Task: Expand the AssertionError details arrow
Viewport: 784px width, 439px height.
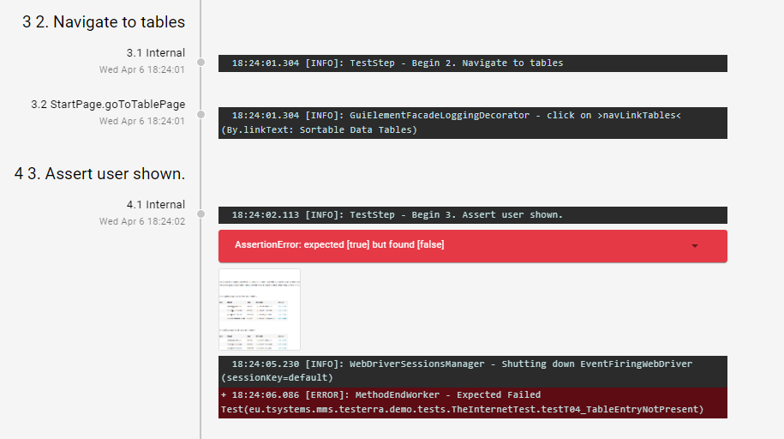Action: pyautogui.click(x=695, y=246)
